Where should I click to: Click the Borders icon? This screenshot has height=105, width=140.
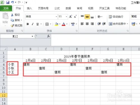47,24
